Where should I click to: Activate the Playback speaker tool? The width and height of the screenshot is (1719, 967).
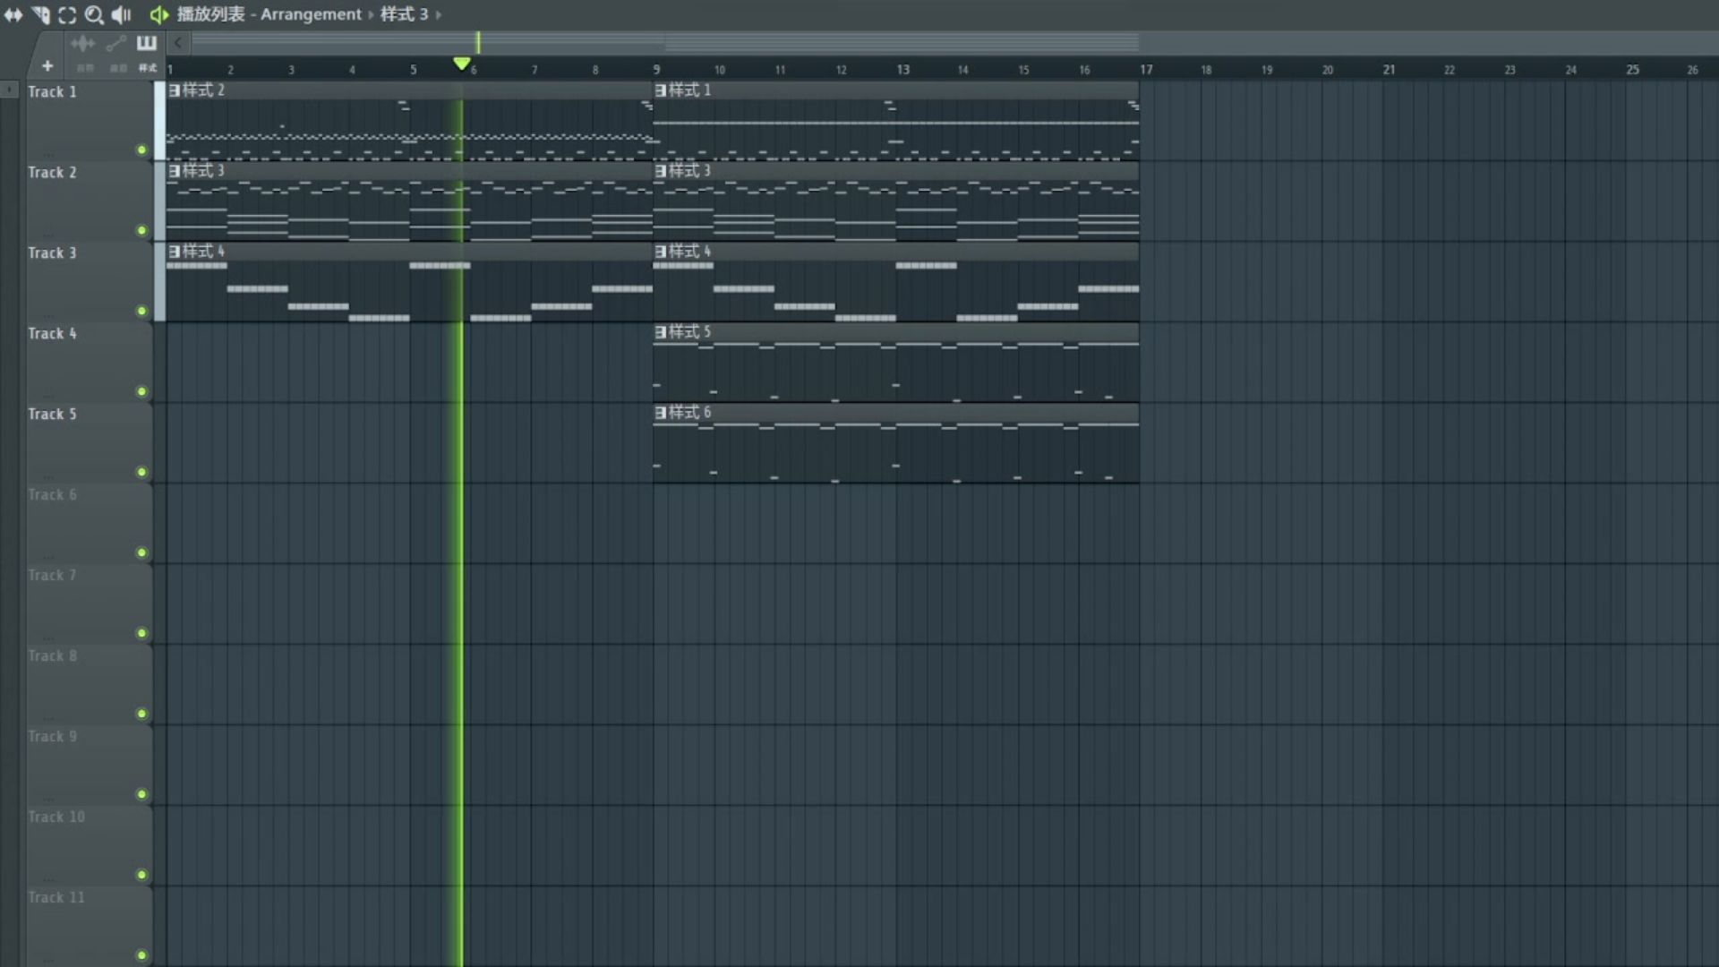(122, 14)
